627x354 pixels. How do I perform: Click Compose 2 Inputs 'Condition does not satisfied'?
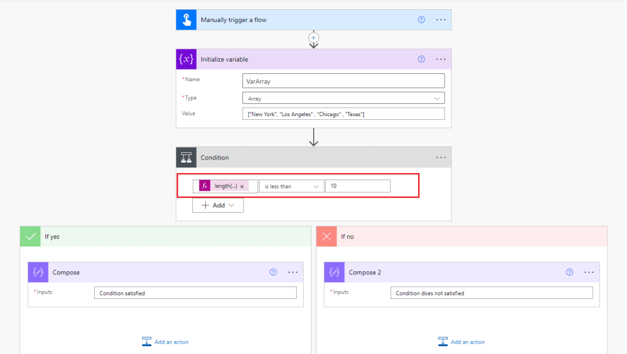click(x=492, y=293)
